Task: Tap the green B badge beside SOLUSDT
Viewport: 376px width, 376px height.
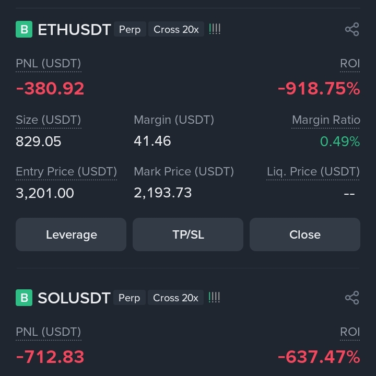Action: click(x=24, y=298)
